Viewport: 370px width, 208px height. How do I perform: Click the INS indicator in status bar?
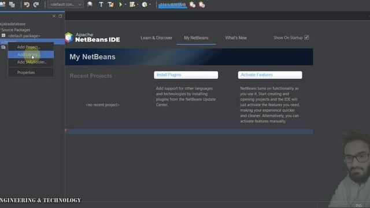(358, 206)
